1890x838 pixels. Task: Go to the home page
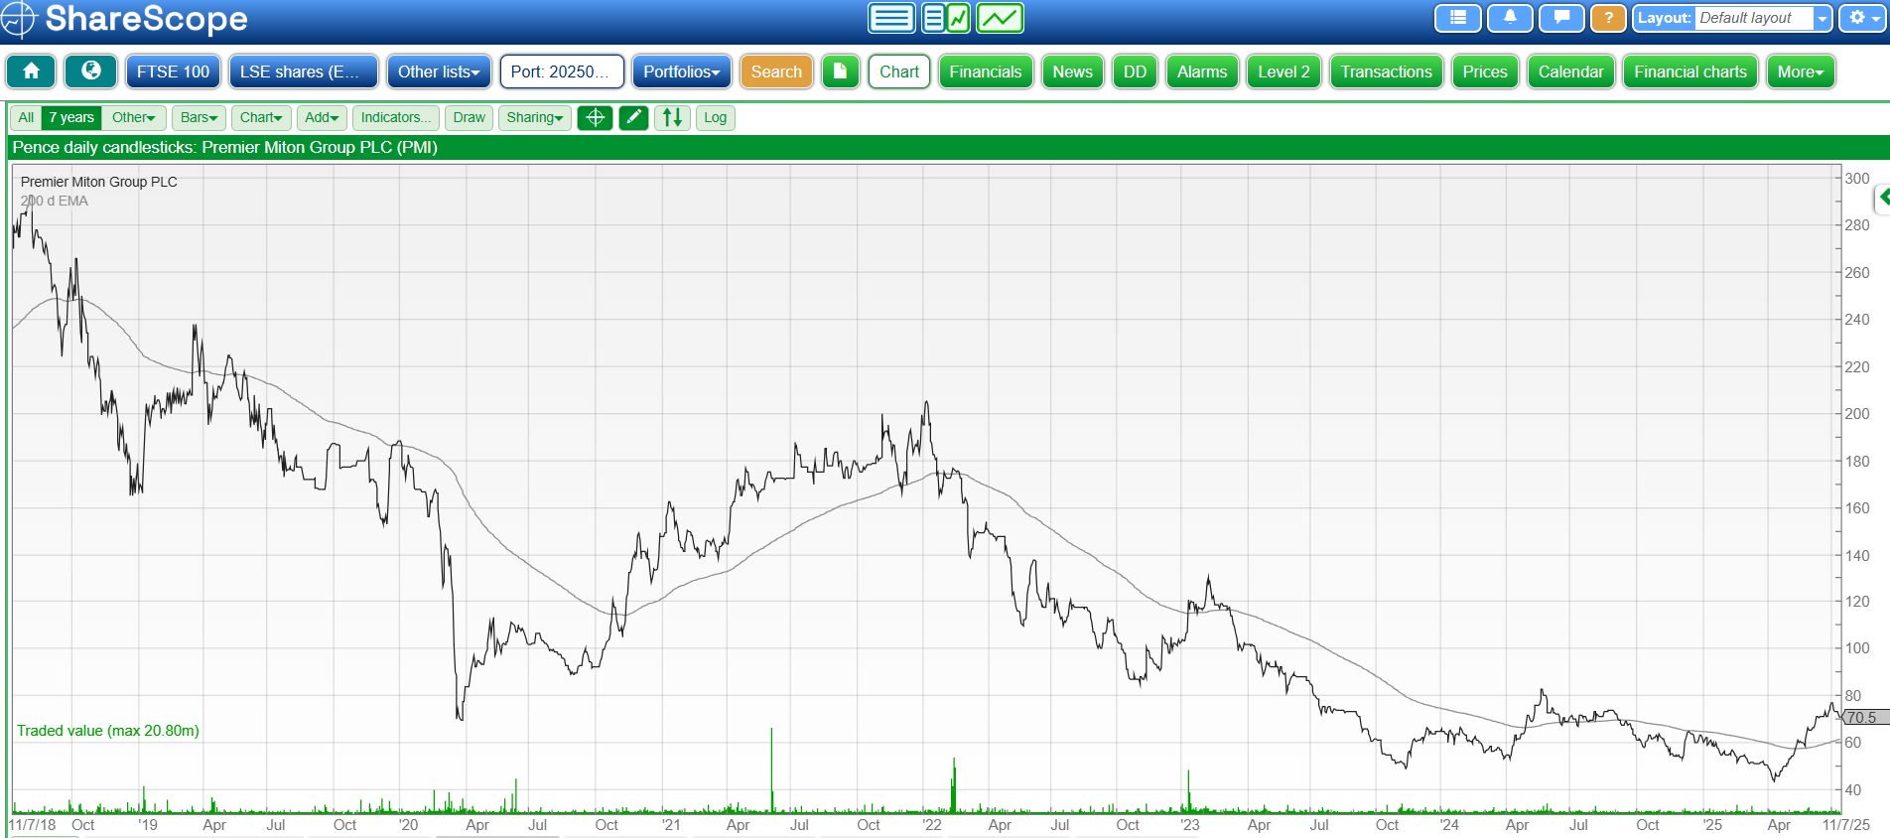[x=31, y=71]
